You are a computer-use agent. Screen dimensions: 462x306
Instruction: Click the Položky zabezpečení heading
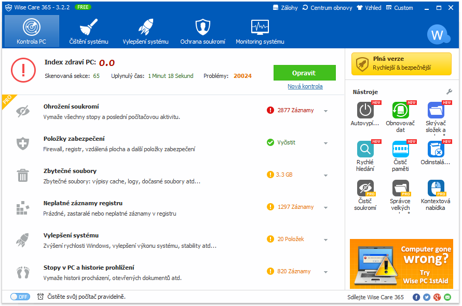74,139
